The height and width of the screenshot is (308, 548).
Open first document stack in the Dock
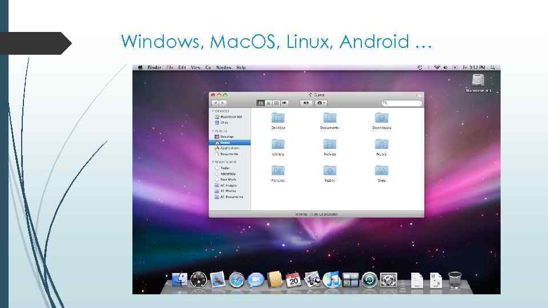[417, 281]
